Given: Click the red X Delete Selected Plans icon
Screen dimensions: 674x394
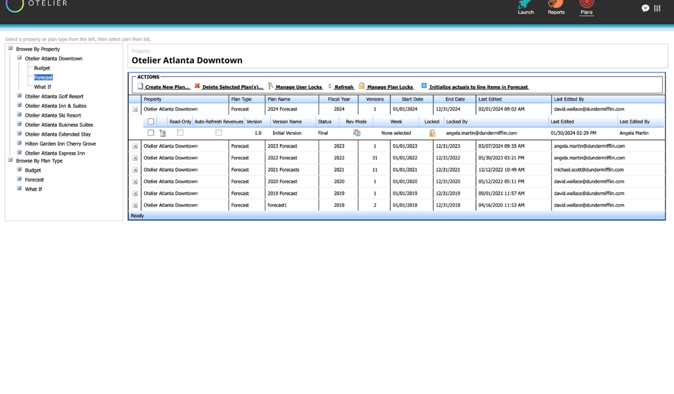Looking at the screenshot, I should coord(197,86).
